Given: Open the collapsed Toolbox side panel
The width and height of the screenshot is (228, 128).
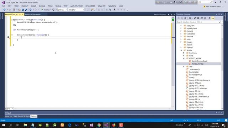Looking at the screenshot, I should point(2,16).
